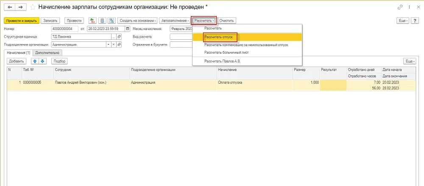Expand the Подразделение организации dropdown arrow
424x186 pixels.
pyautogui.click(x=109, y=44)
